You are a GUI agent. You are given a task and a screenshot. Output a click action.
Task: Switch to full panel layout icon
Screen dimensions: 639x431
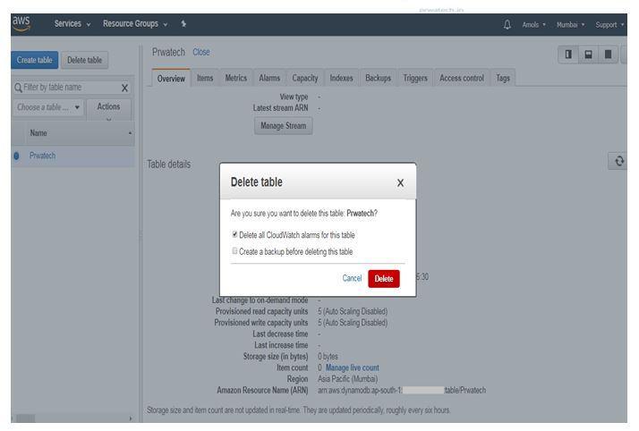pyautogui.click(x=608, y=55)
